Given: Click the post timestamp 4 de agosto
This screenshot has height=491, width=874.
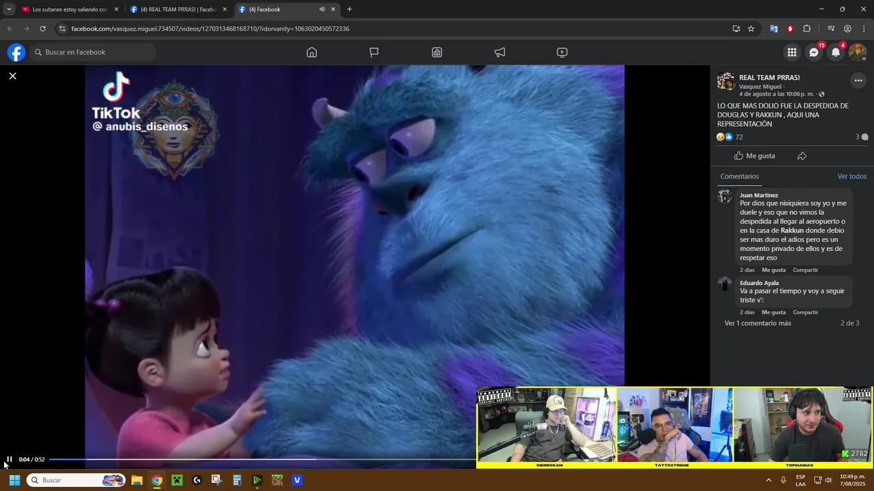Looking at the screenshot, I should point(777,94).
